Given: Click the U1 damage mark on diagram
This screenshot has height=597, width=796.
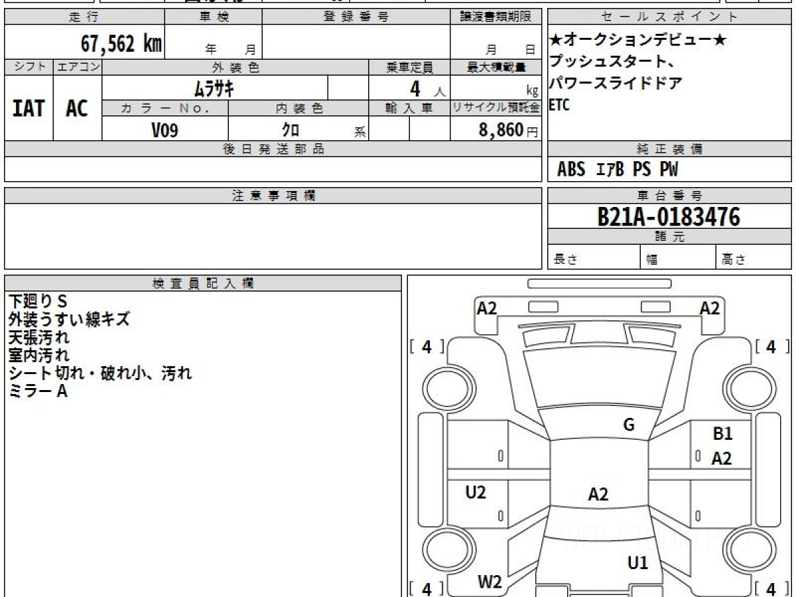Looking at the screenshot, I should (637, 563).
